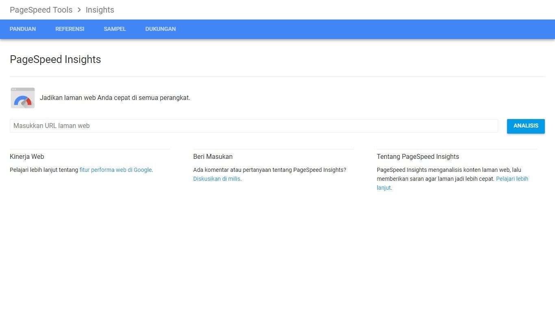The width and height of the screenshot is (555, 312).
Task: Click the PageSpeed Tools breadcrumb link
Action: [x=41, y=10]
